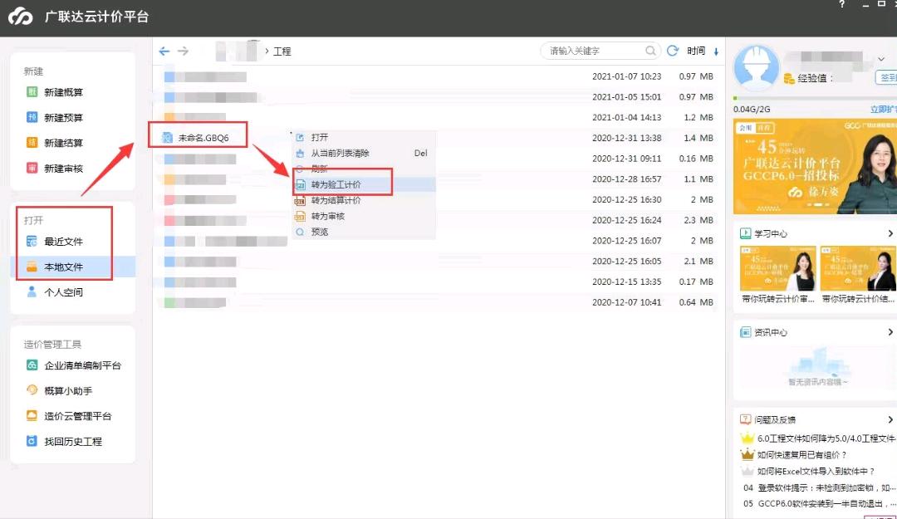Click the 广联达云计价平台 cloud logo
The width and height of the screenshot is (897, 519).
(x=21, y=17)
